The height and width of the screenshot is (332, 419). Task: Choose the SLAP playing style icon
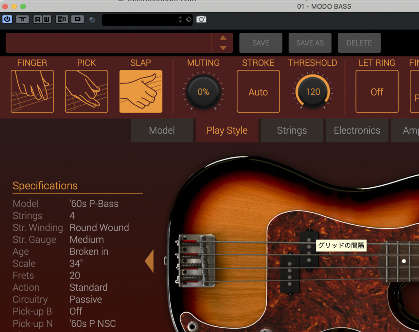141,91
